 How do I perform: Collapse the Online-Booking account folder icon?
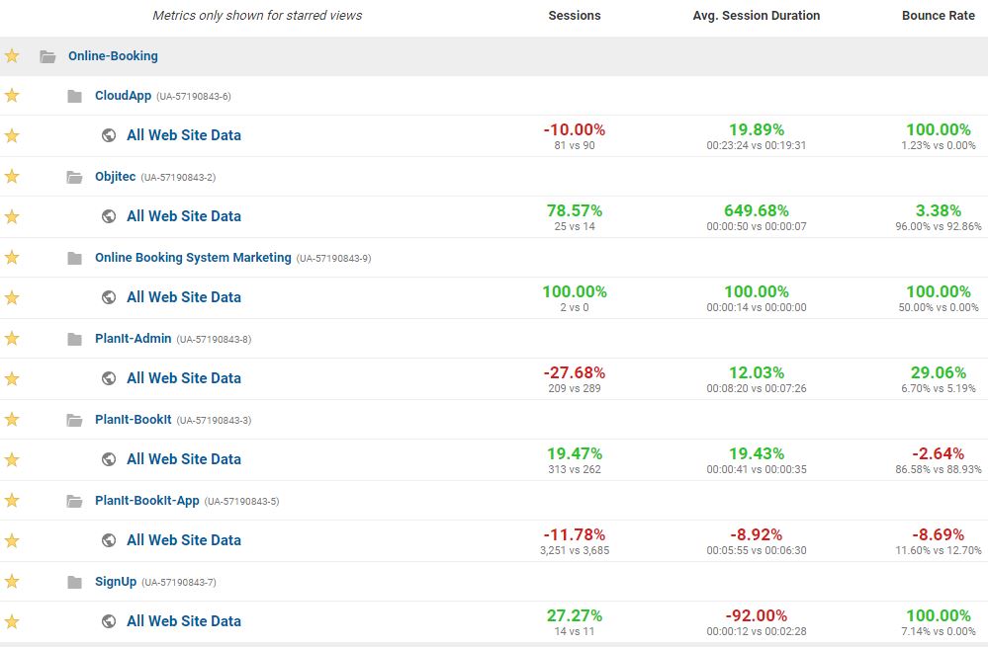pos(47,56)
